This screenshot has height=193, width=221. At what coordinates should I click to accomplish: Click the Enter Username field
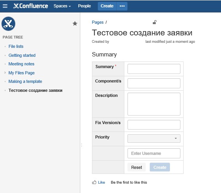coord(154,153)
